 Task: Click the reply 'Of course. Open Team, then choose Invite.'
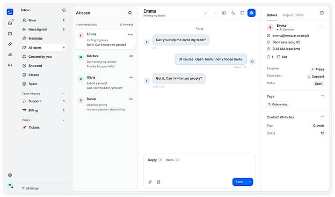210,59
